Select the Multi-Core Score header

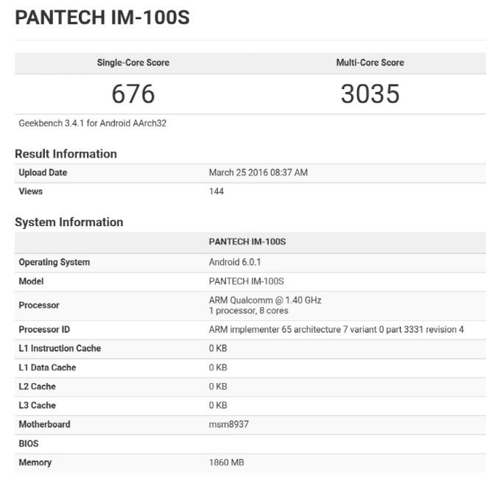pos(370,63)
